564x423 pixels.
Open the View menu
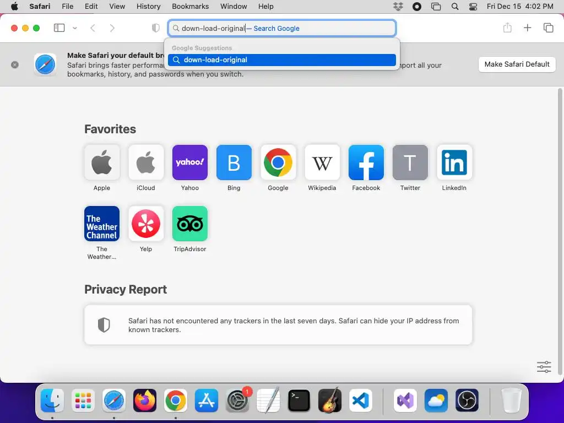[x=117, y=7]
